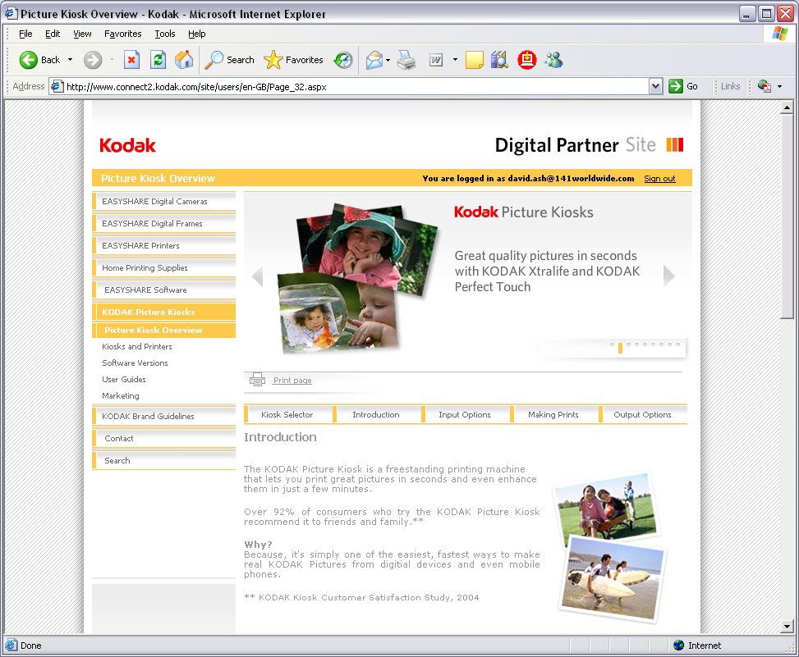Open the Edit button dropdown arrow

(455, 60)
